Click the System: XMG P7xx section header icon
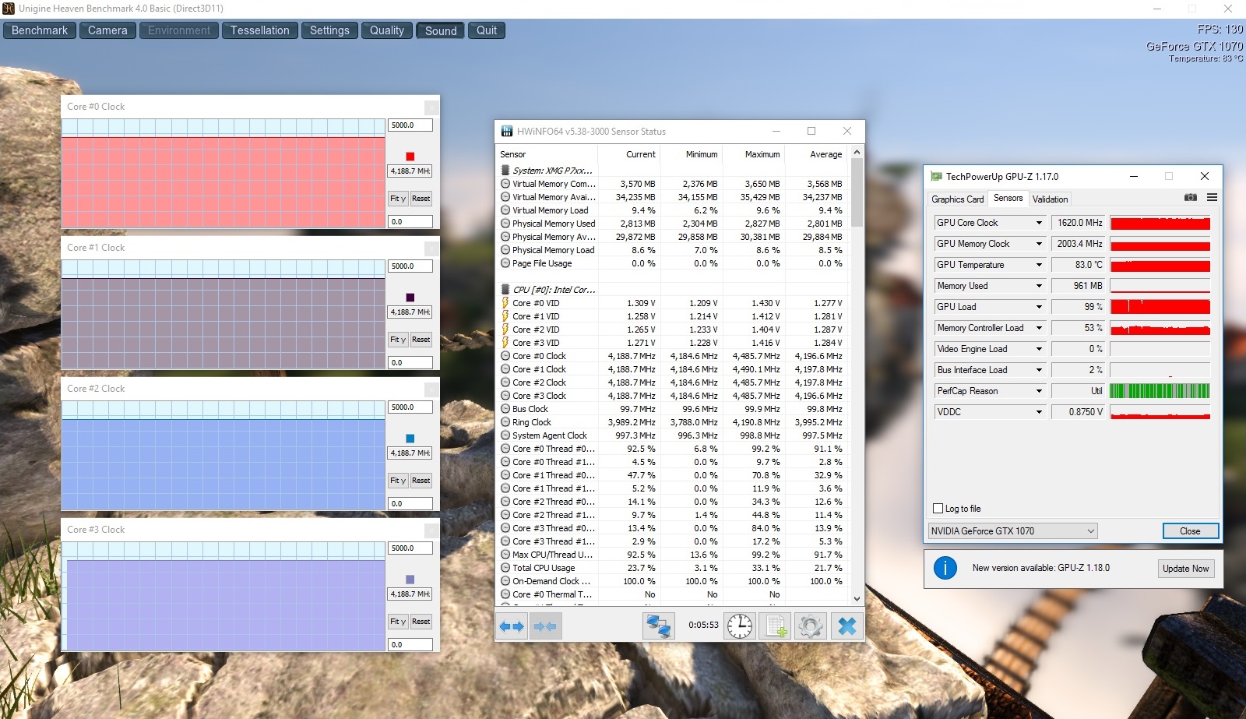 click(505, 171)
